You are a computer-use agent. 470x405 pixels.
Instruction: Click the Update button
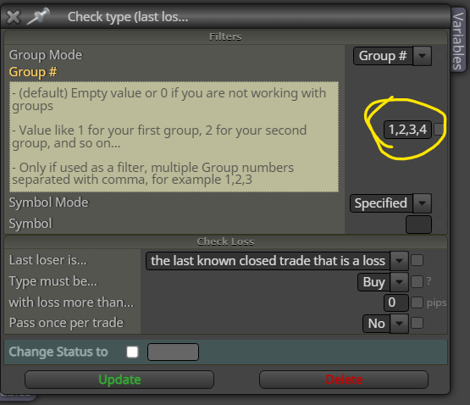[x=119, y=380]
